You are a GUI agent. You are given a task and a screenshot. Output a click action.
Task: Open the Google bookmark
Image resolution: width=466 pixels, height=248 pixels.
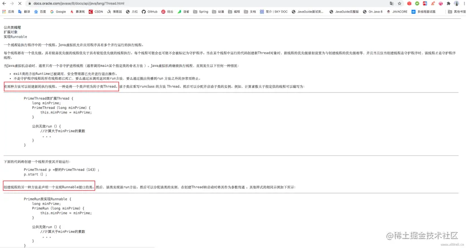pyautogui.click(x=58, y=12)
